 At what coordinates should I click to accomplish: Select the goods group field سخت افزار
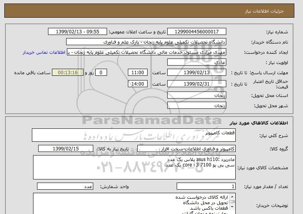coord(187,149)
